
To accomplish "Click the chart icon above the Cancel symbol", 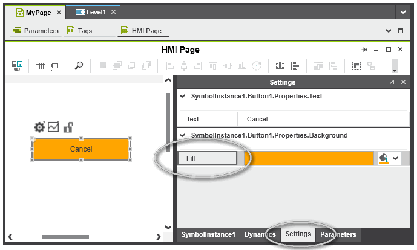I will point(53,127).
